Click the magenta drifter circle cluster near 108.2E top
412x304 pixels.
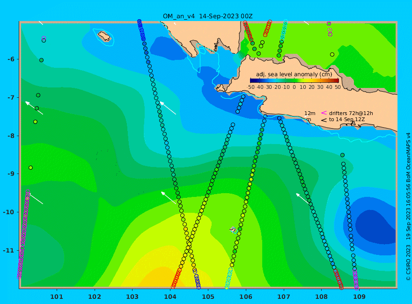[330, 29]
